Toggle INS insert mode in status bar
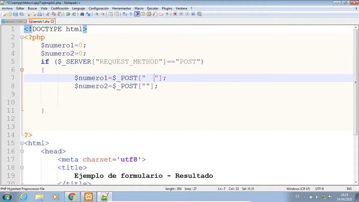Image resolution: width=359 pixels, height=202 pixels. (349, 189)
